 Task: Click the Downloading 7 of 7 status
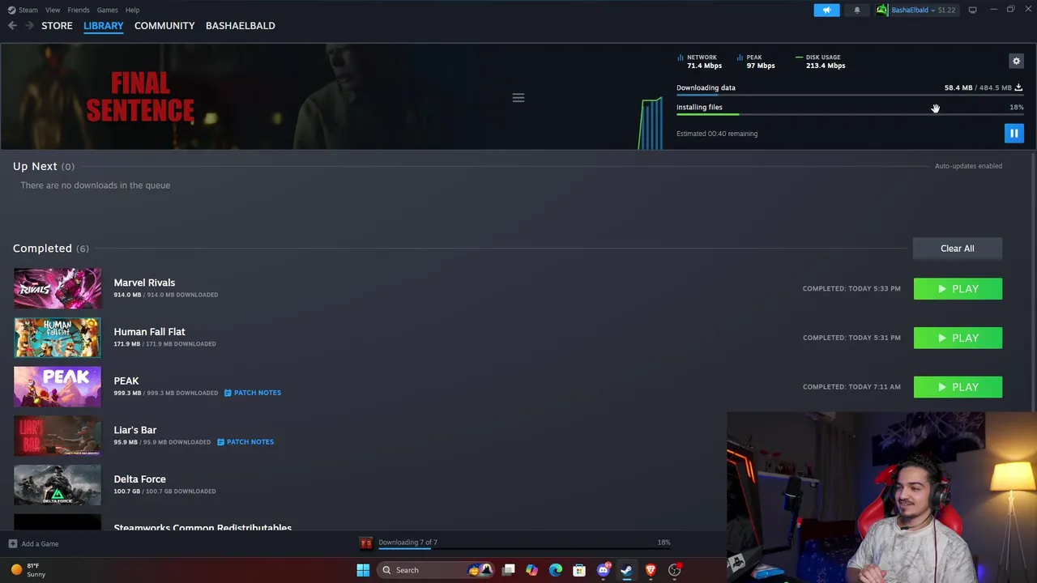coord(408,543)
